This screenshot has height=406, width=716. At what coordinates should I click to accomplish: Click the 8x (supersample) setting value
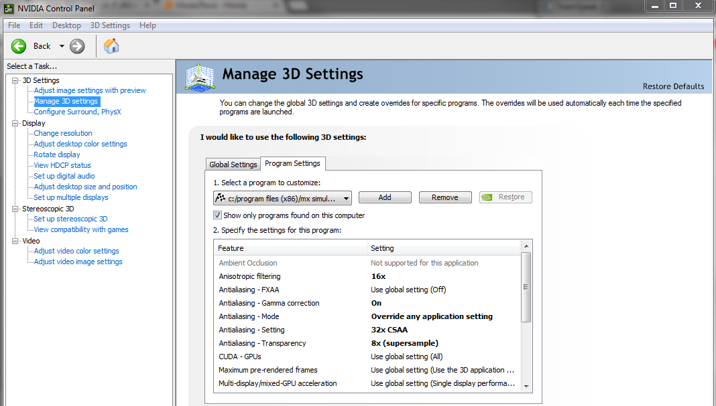[404, 343]
